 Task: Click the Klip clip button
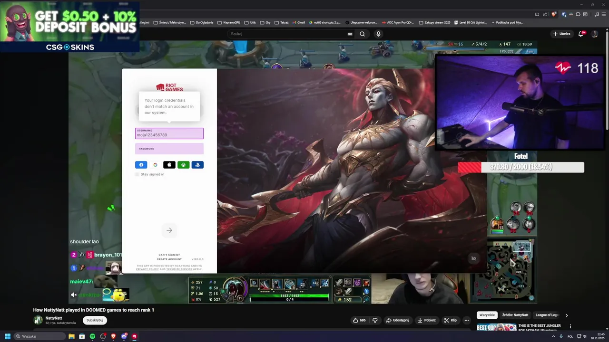[451, 320]
